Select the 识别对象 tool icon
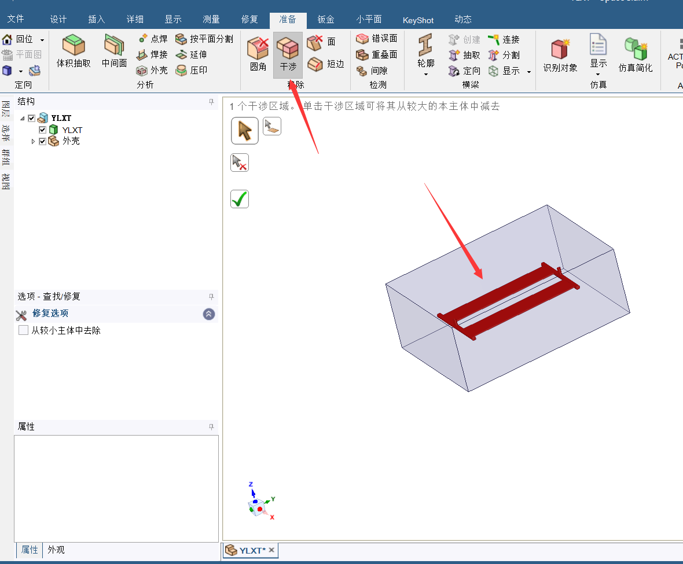Viewport: 683px width, 564px height. [560, 49]
